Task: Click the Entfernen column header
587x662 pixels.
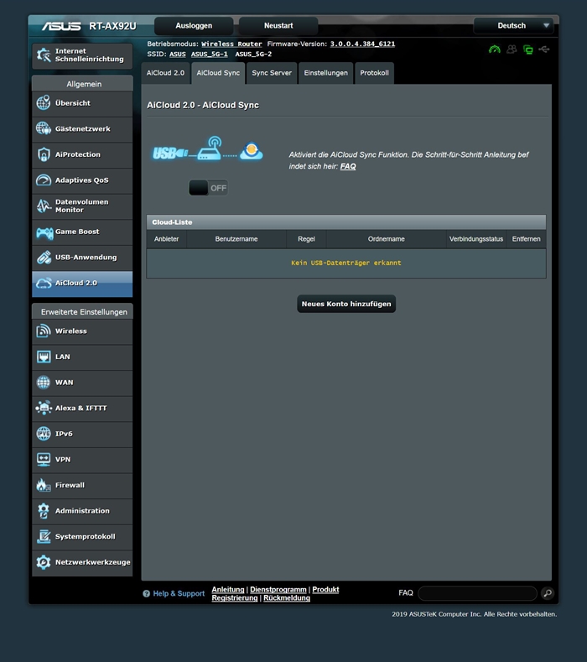Action: (x=527, y=239)
